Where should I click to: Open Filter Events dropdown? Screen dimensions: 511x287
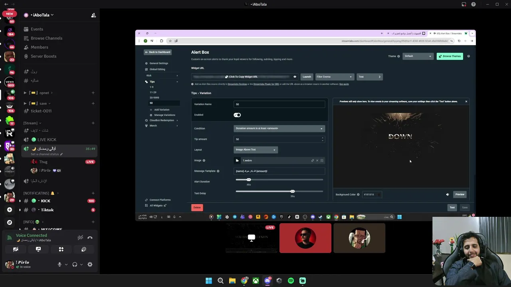334,77
